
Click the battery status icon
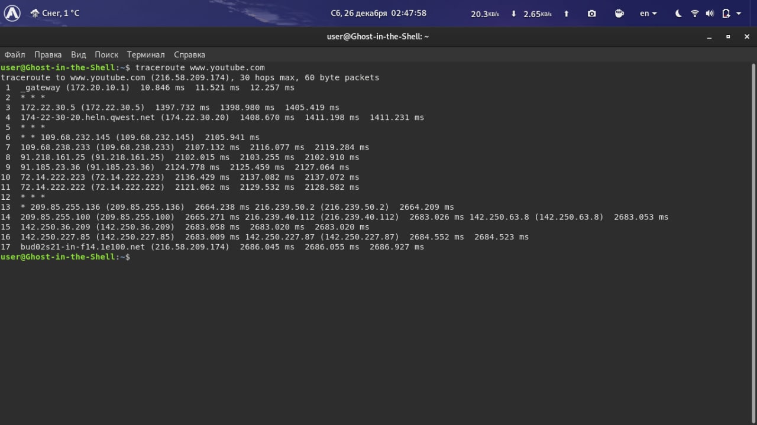(x=726, y=14)
